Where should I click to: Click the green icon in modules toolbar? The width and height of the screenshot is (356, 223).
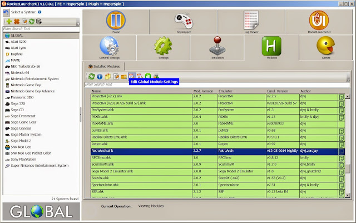click(148, 76)
